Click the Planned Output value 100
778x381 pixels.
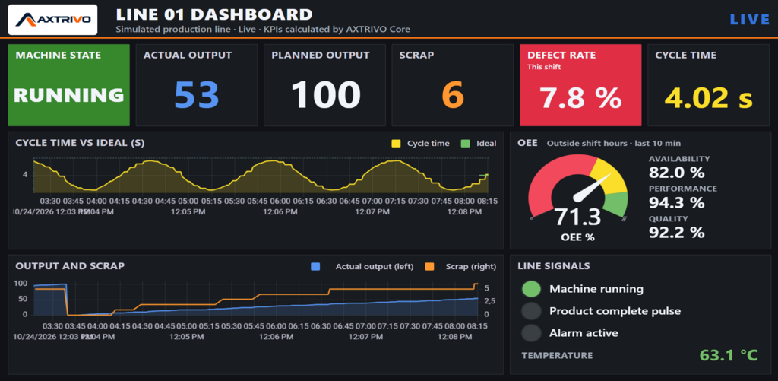pyautogui.click(x=325, y=95)
